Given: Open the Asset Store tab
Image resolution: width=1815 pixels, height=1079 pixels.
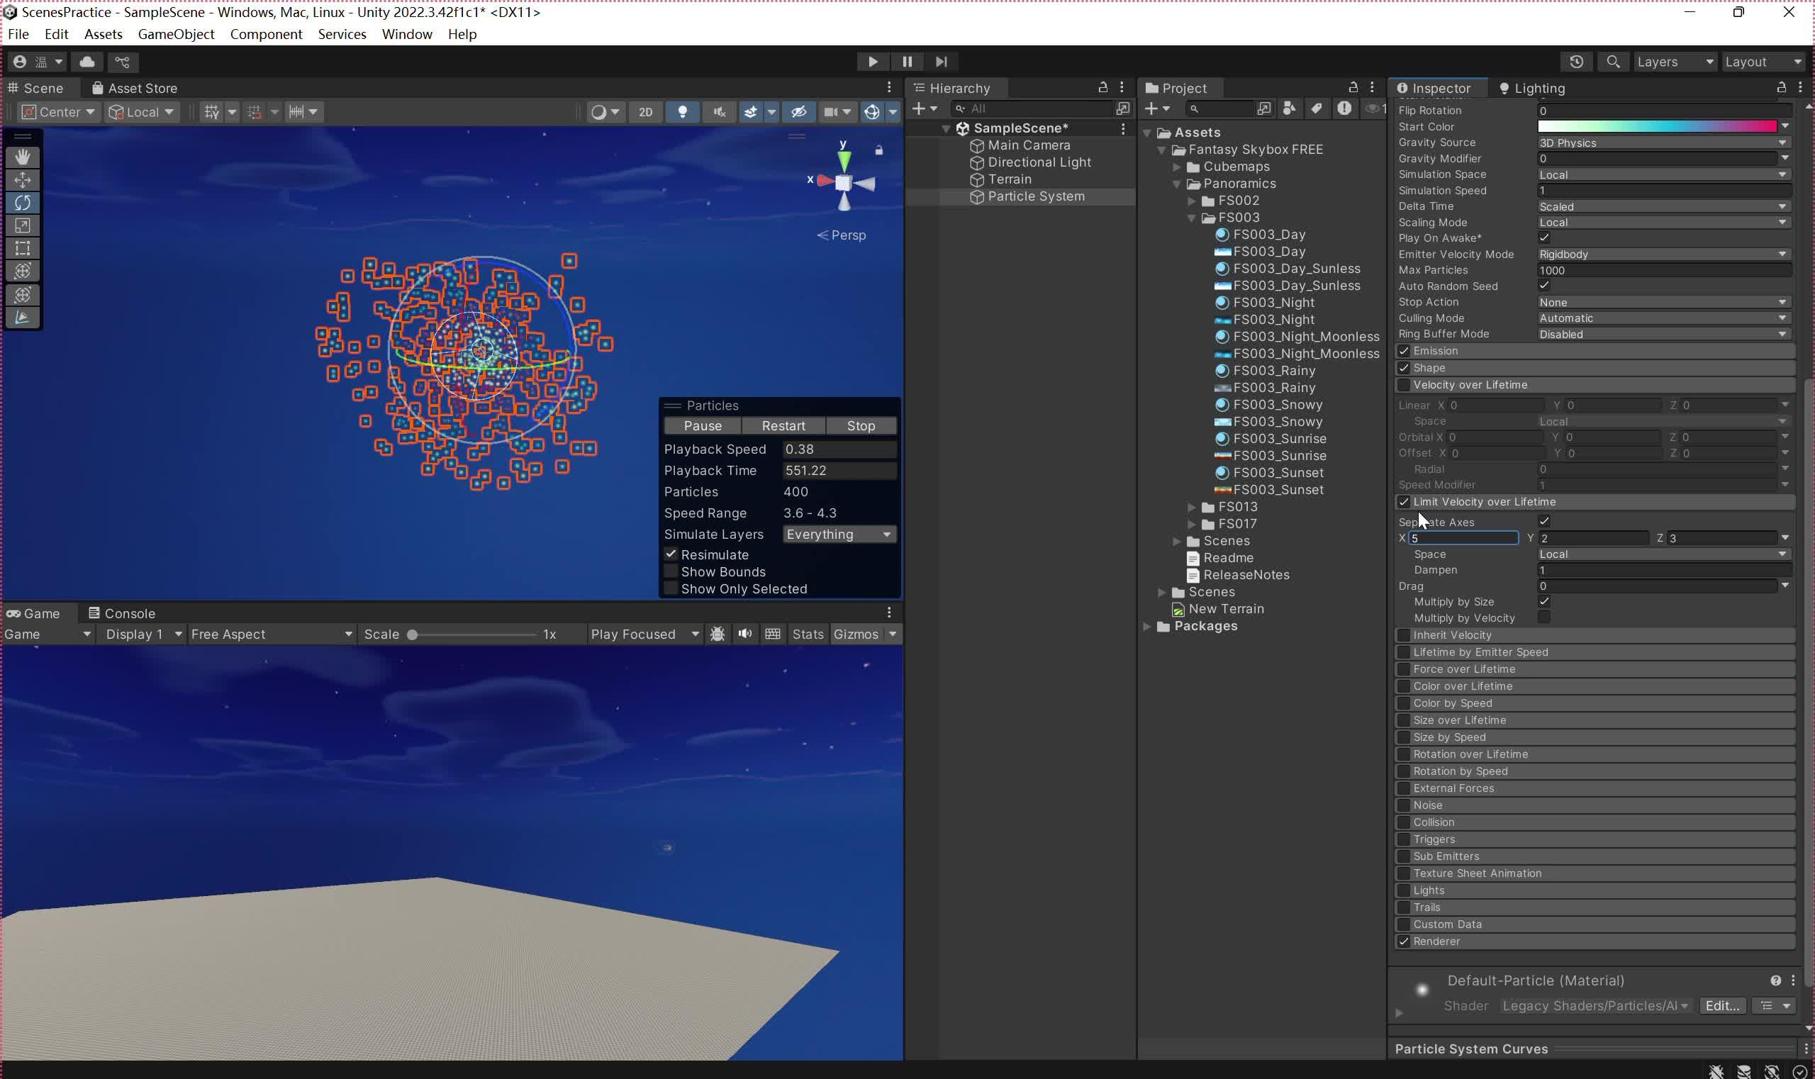Looking at the screenshot, I should (x=135, y=88).
